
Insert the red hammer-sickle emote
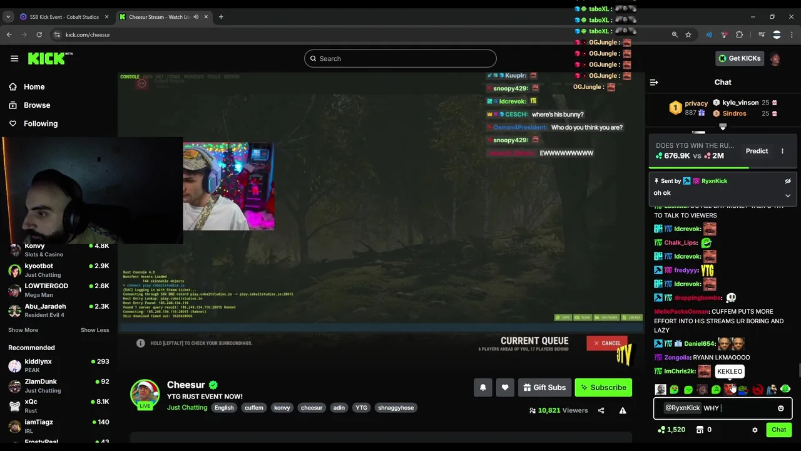[758, 390]
